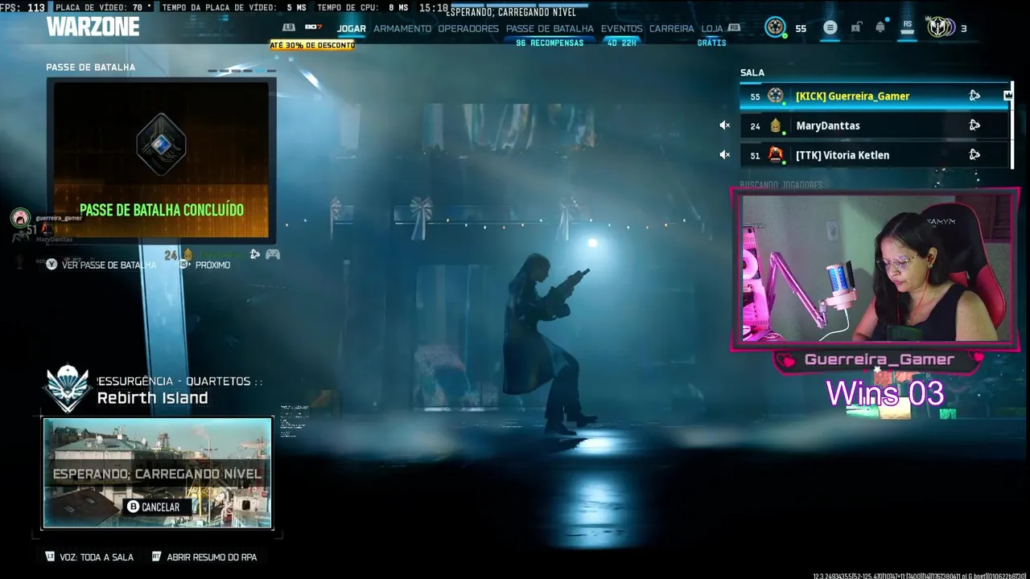Click ABRIR RESUMO DO RPA
This screenshot has width=1030, height=579.
click(204, 556)
